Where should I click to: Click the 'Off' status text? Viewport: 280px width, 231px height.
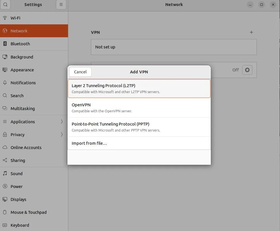[x=235, y=70]
